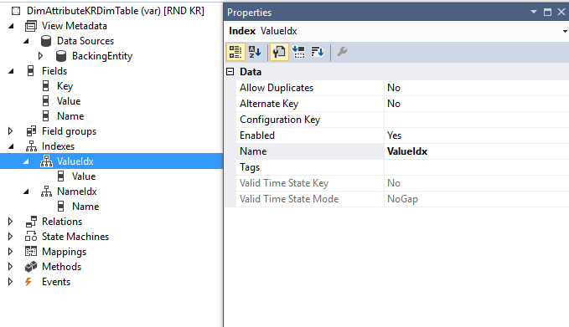Toggle the highlighted properties filter icon
The width and height of the screenshot is (569, 327).
tap(279, 52)
